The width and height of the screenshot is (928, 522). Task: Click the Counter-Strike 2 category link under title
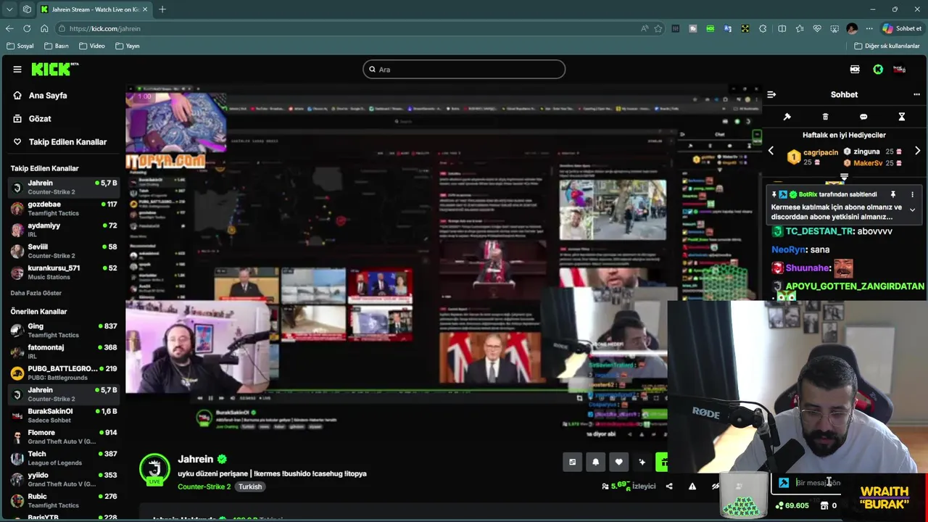pyautogui.click(x=204, y=486)
